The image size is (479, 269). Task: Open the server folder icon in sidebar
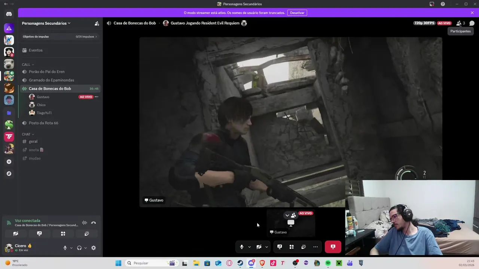(x=9, y=113)
